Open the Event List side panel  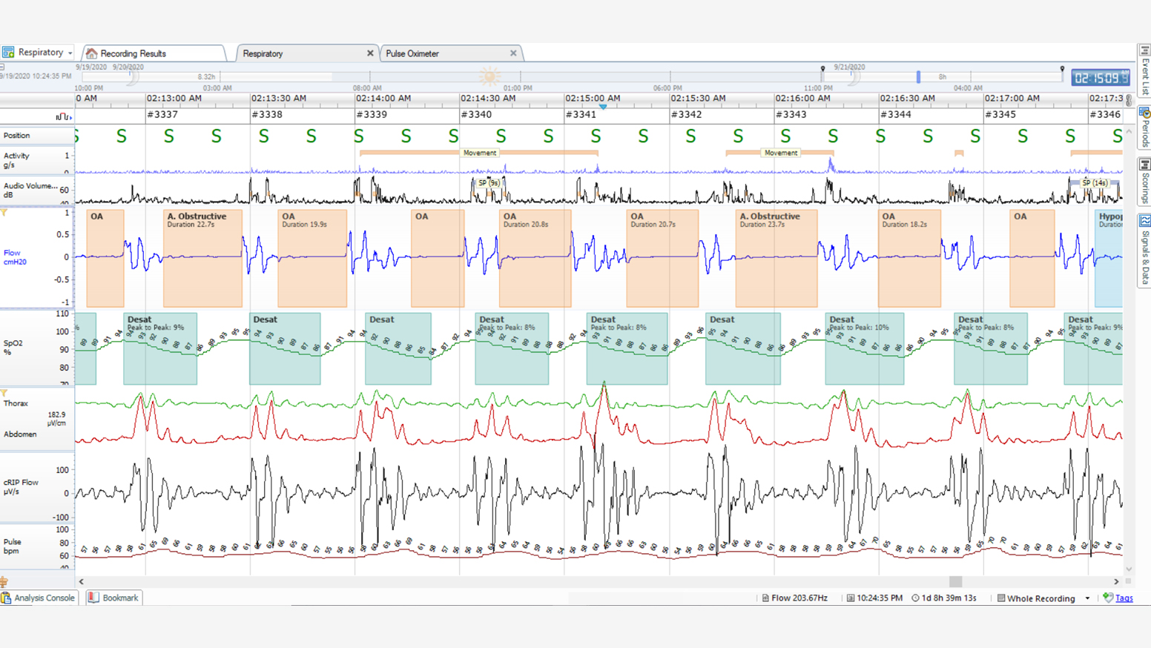tap(1144, 72)
